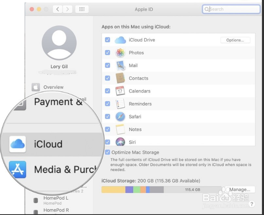Click the iCloud Drive cloud icon
The width and height of the screenshot is (264, 215).
click(x=120, y=40)
